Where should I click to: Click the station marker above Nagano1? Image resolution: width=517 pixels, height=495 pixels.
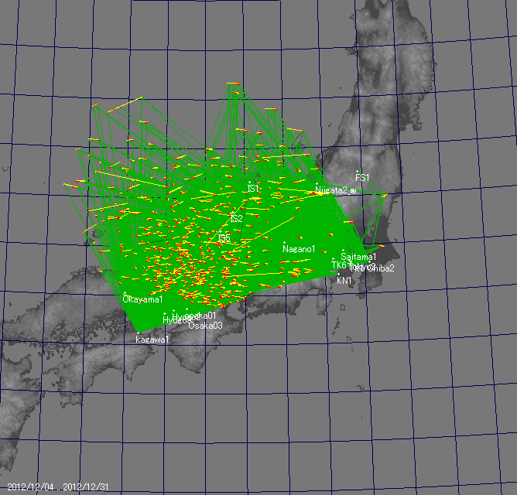click(285, 243)
